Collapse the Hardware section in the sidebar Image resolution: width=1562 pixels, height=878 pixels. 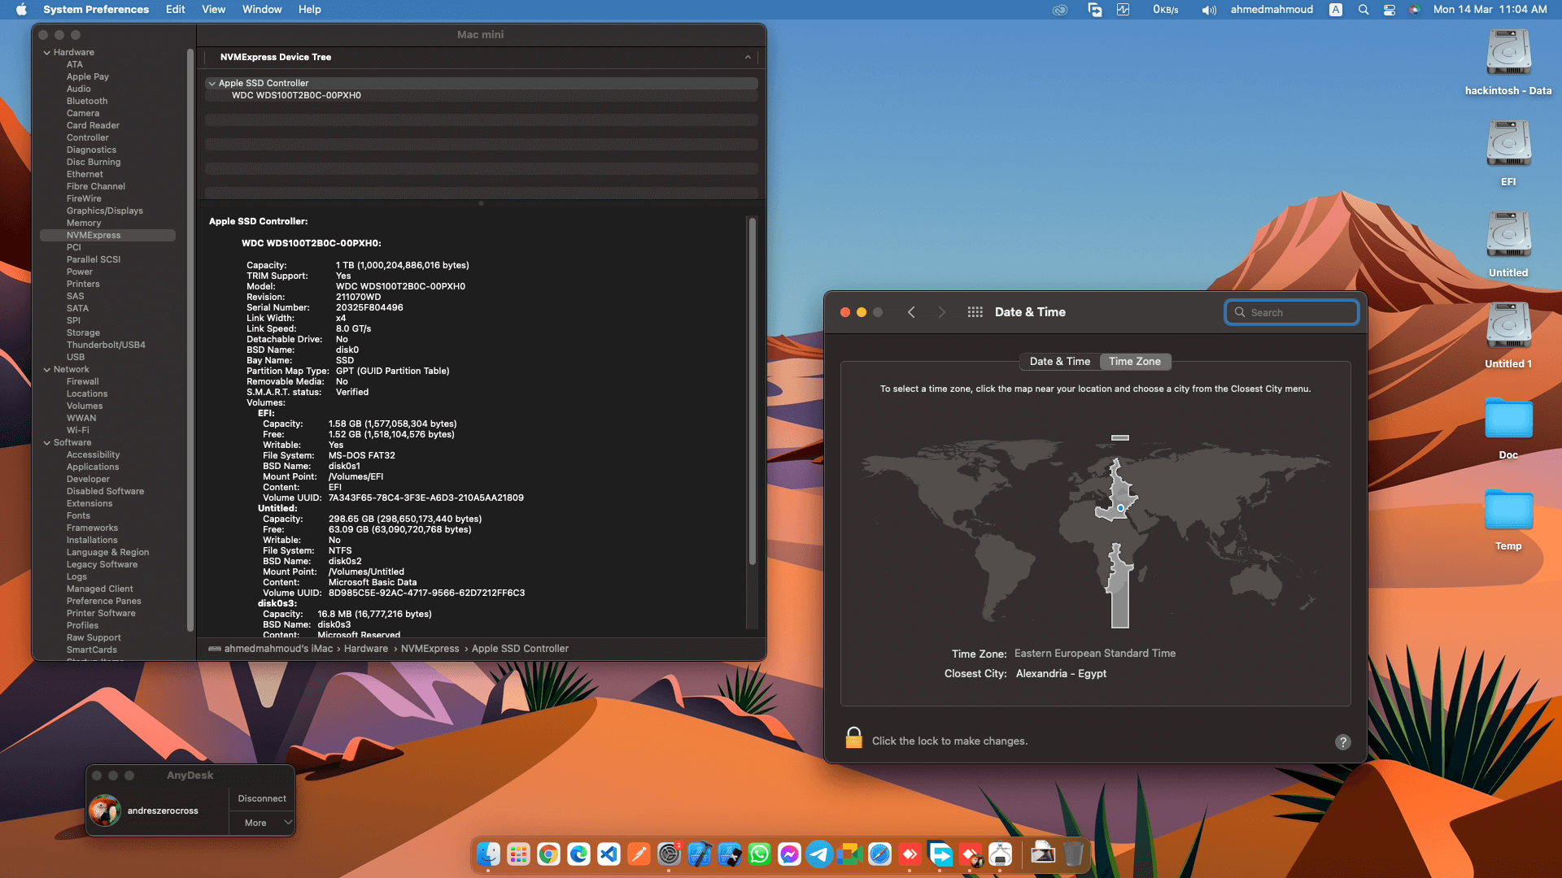[x=47, y=53]
